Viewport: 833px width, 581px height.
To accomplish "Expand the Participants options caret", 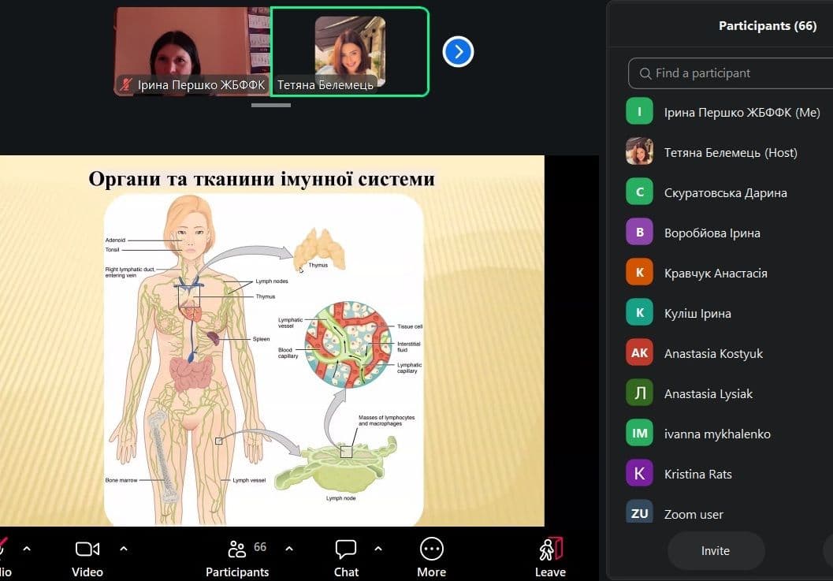I will point(289,549).
